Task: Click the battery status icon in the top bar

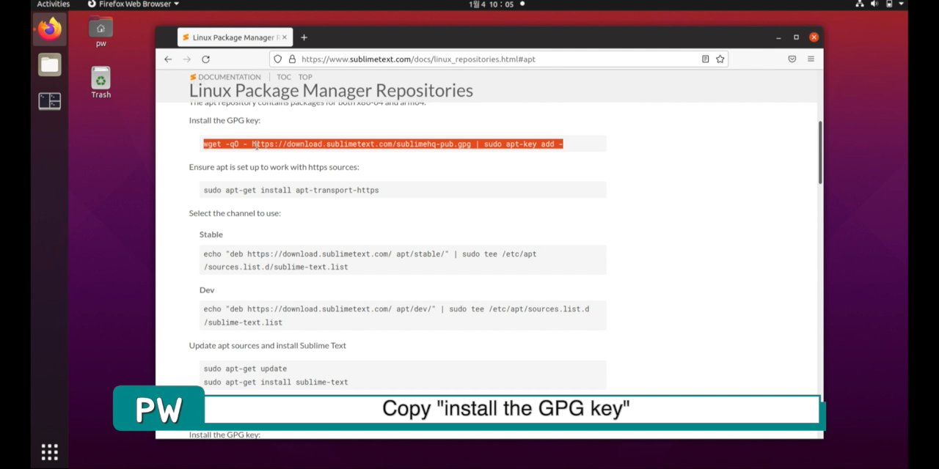Action: [889, 4]
